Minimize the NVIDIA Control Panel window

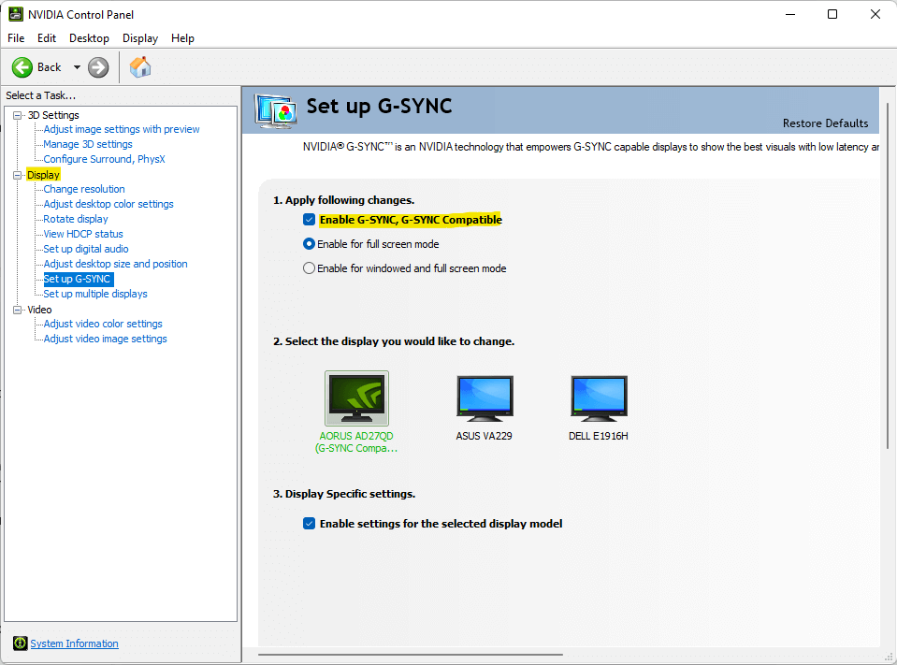(790, 14)
